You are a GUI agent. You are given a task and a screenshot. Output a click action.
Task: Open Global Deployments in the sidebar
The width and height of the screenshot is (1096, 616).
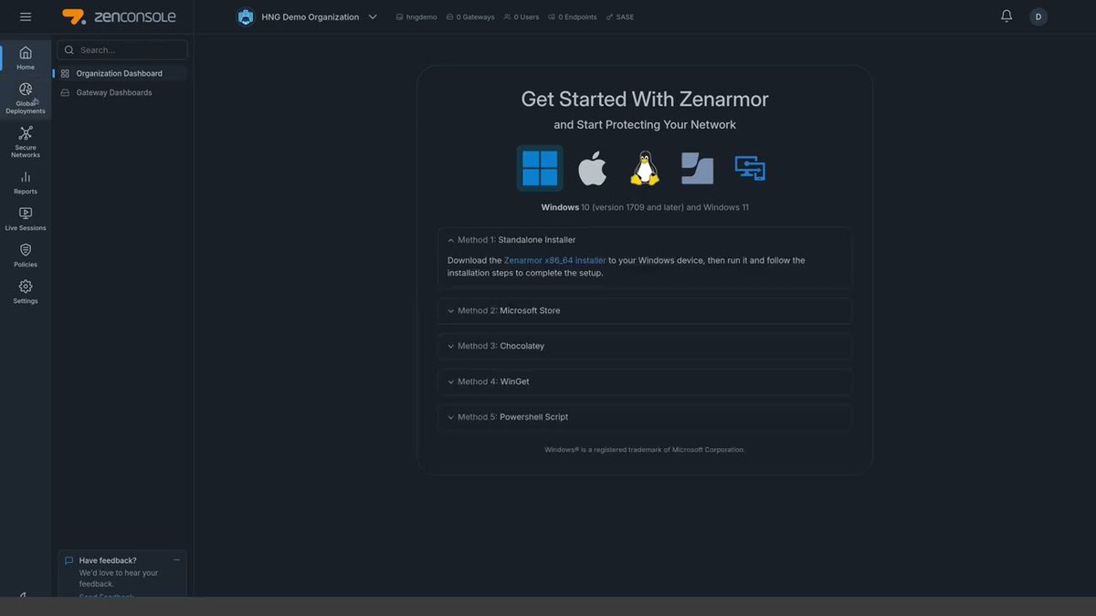(x=26, y=99)
